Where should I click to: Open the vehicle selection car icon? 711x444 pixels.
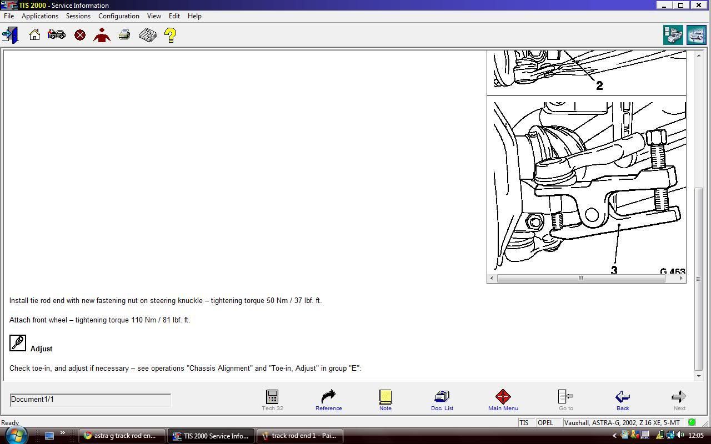tap(57, 35)
